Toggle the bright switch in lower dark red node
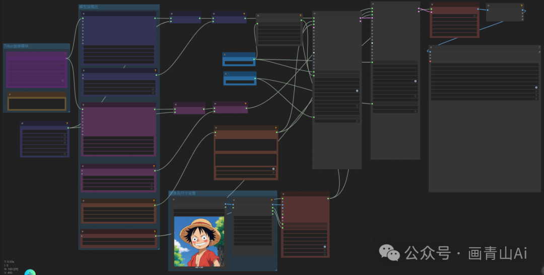 point(325,247)
